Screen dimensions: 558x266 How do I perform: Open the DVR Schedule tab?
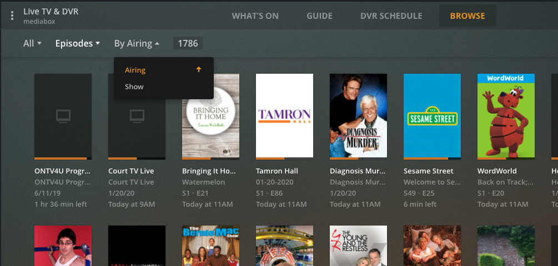coord(391,16)
